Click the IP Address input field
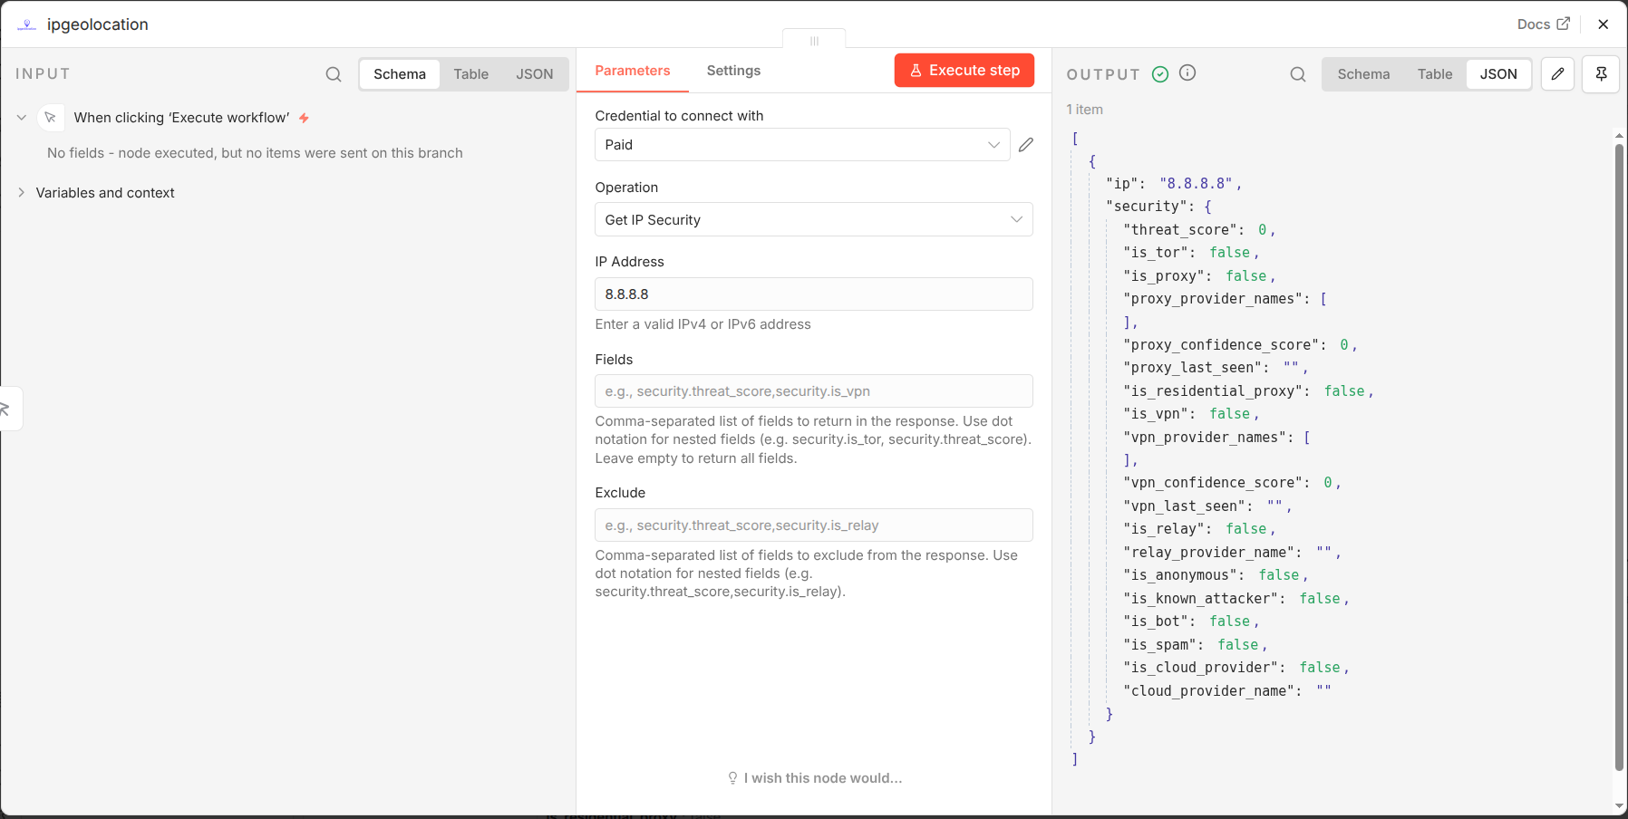Image resolution: width=1628 pixels, height=819 pixels. coord(813,294)
